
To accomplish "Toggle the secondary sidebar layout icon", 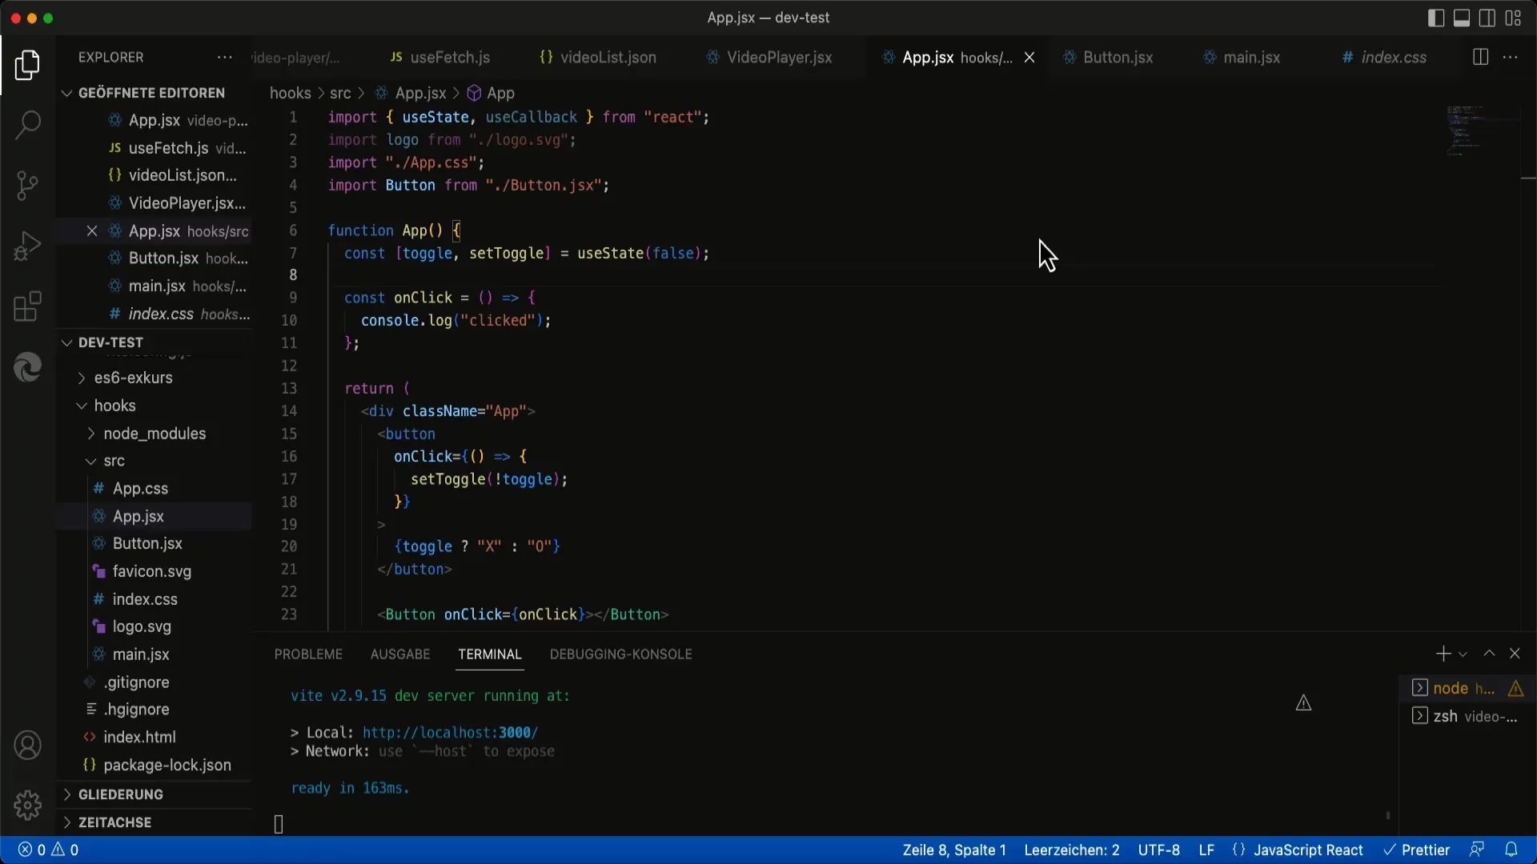I will click(1487, 18).
